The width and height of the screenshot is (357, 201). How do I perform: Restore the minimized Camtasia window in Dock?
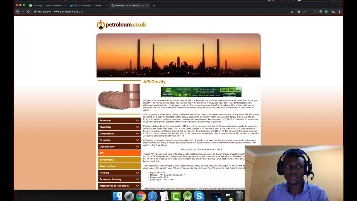coord(228,197)
